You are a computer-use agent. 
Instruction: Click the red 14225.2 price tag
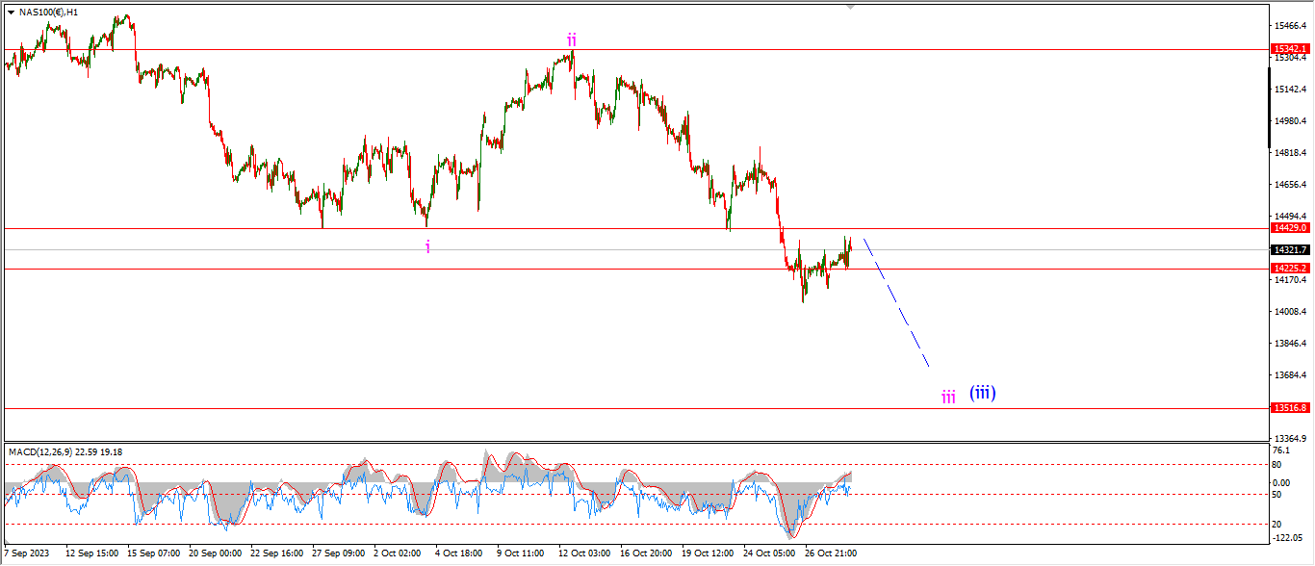click(1290, 269)
